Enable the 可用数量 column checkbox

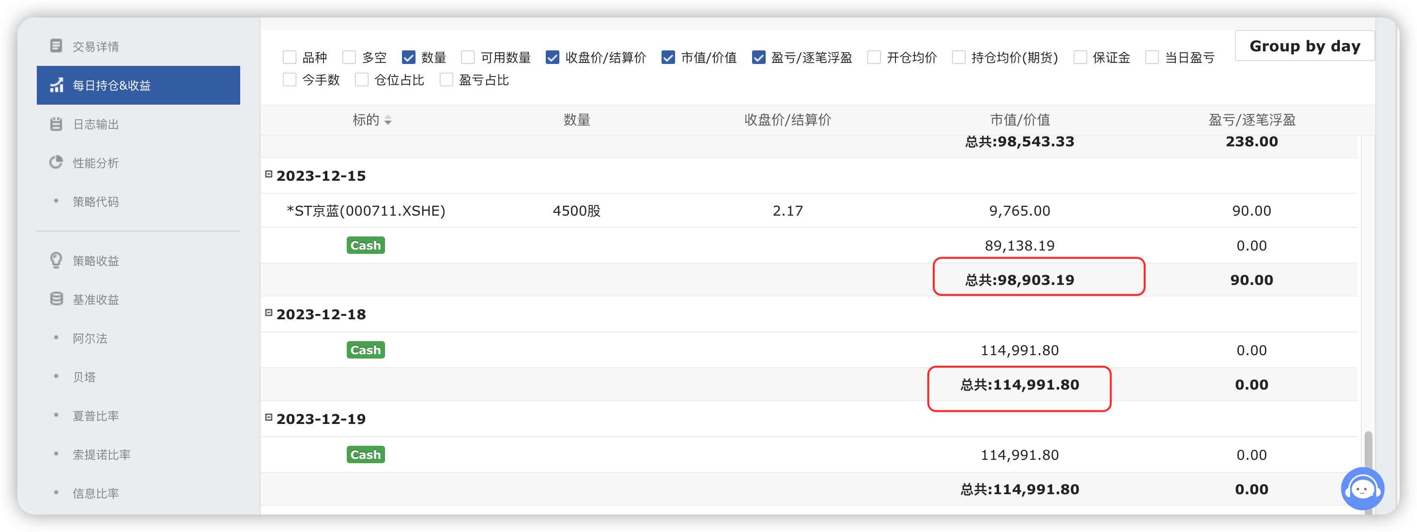467,57
